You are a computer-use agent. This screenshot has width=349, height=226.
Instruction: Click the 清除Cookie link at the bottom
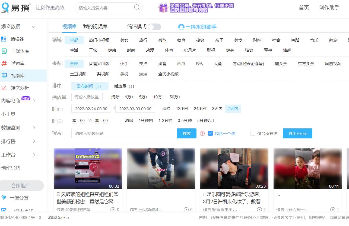pyautogui.click(x=58, y=217)
